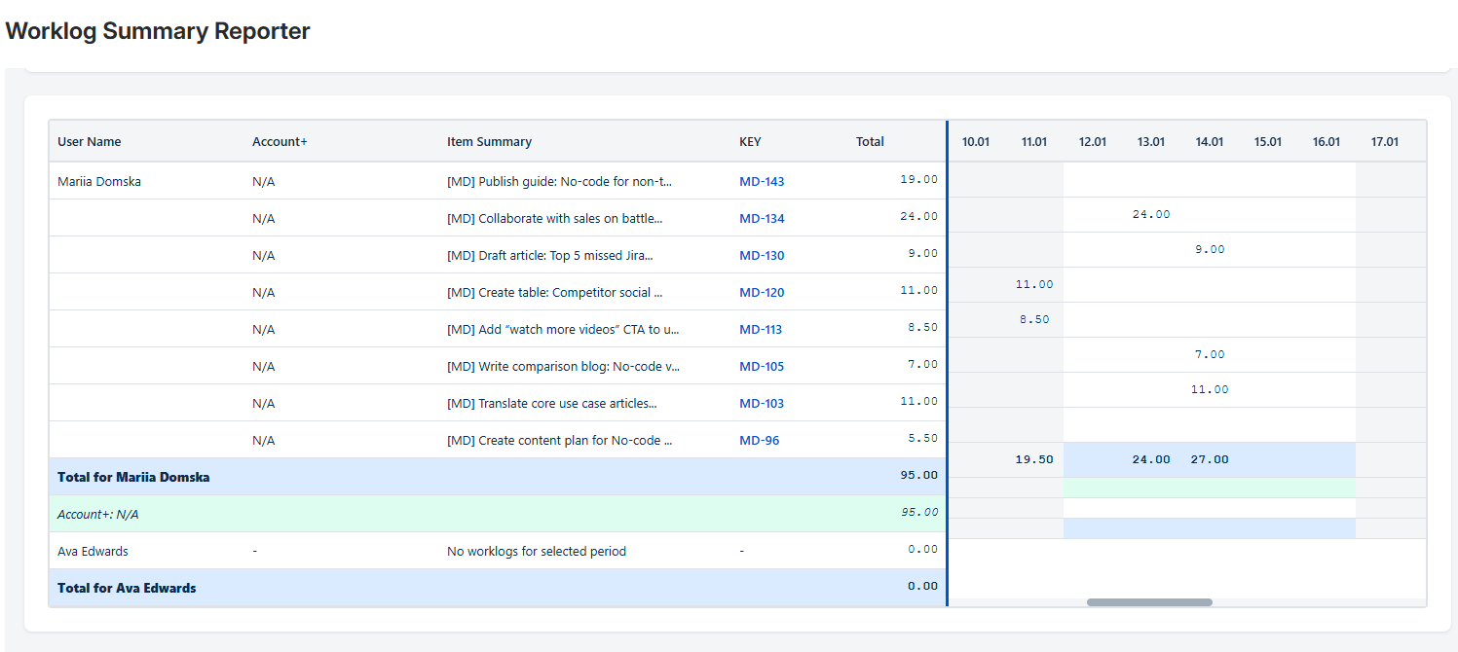Screen dimensions: 1458x652
Task: Open issue link MD-105
Action: tap(762, 366)
